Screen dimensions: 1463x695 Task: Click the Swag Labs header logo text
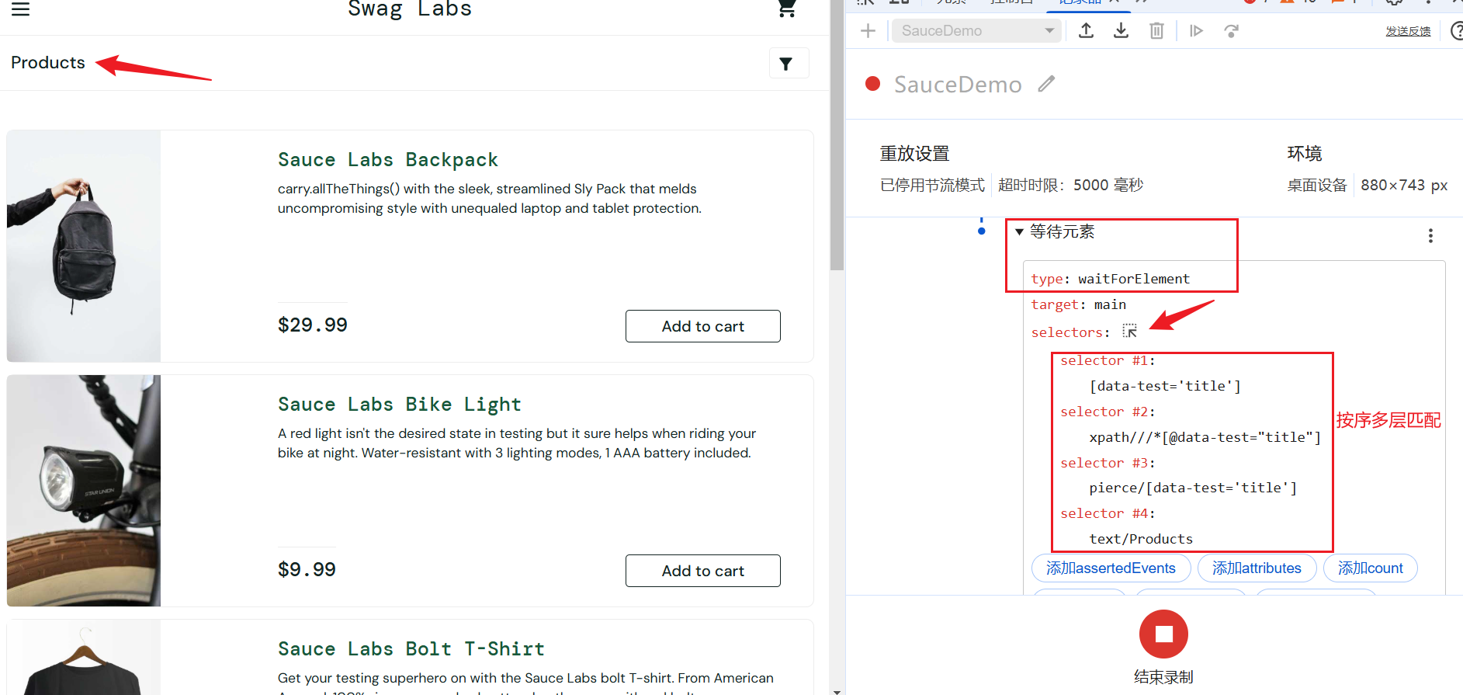click(x=410, y=9)
